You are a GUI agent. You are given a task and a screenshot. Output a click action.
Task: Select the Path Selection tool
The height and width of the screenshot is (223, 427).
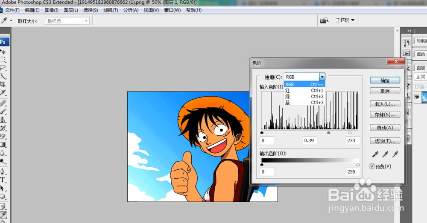(3, 188)
